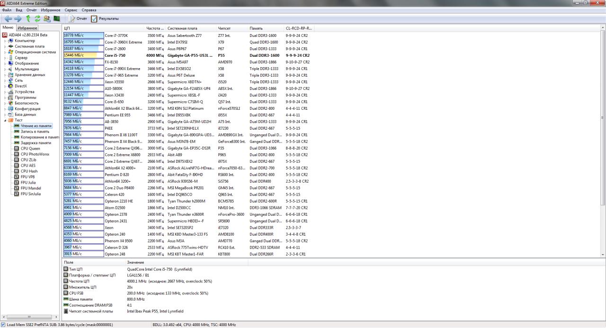Open the Отчёт report toolbar button
Viewport: 606px width, 328px height.
[x=78, y=18]
